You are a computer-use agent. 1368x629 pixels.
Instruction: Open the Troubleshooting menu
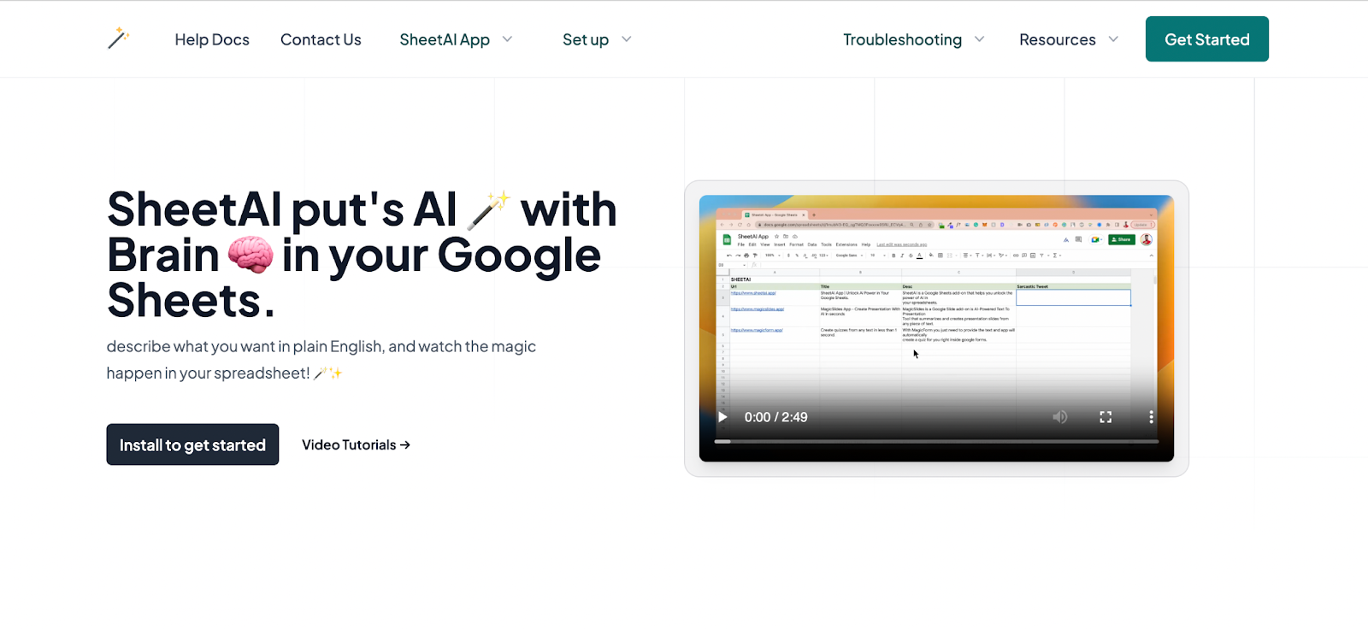902,39
